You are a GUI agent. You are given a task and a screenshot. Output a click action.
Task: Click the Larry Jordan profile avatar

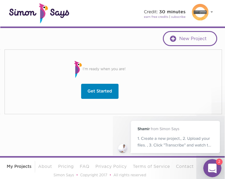pos(200,12)
